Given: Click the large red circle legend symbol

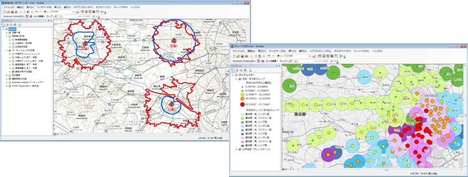Looking at the screenshot, I should [x=242, y=104].
